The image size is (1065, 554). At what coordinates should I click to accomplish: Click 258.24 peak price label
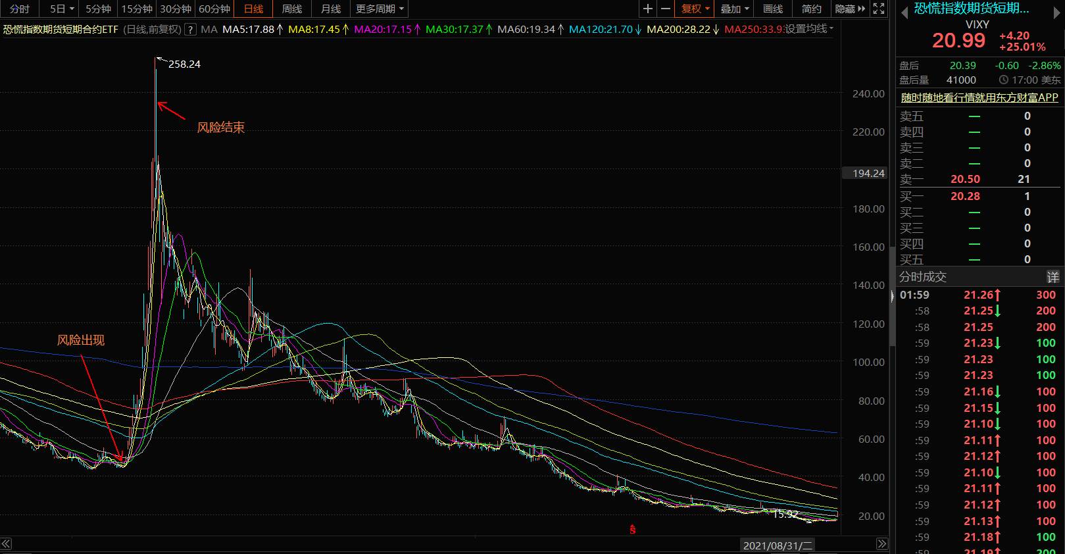(184, 64)
